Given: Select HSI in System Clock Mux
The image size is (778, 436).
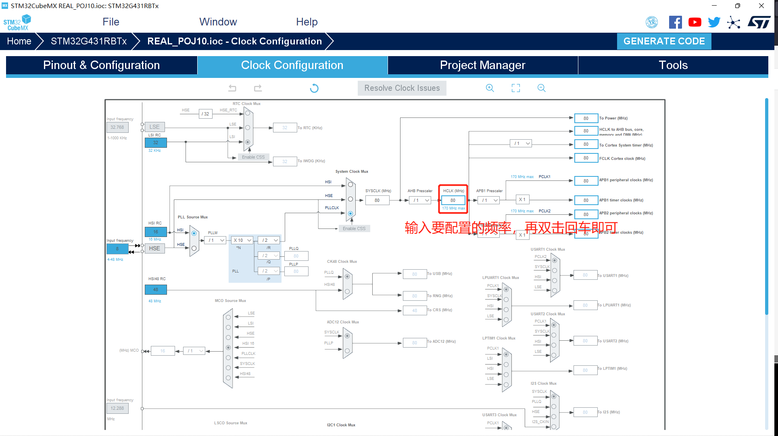Looking at the screenshot, I should point(350,184).
